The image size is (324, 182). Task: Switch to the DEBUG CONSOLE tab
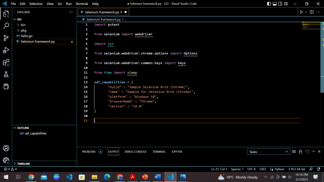point(135,152)
